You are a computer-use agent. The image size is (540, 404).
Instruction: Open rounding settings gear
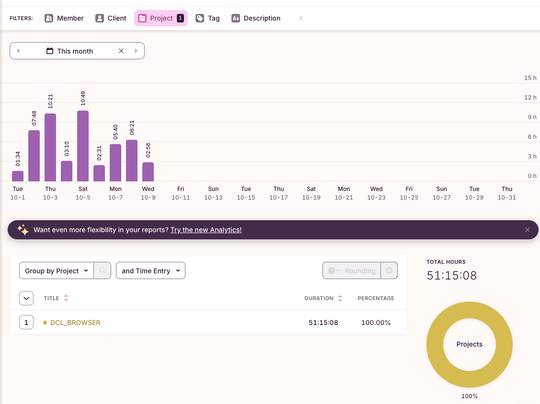click(x=389, y=271)
